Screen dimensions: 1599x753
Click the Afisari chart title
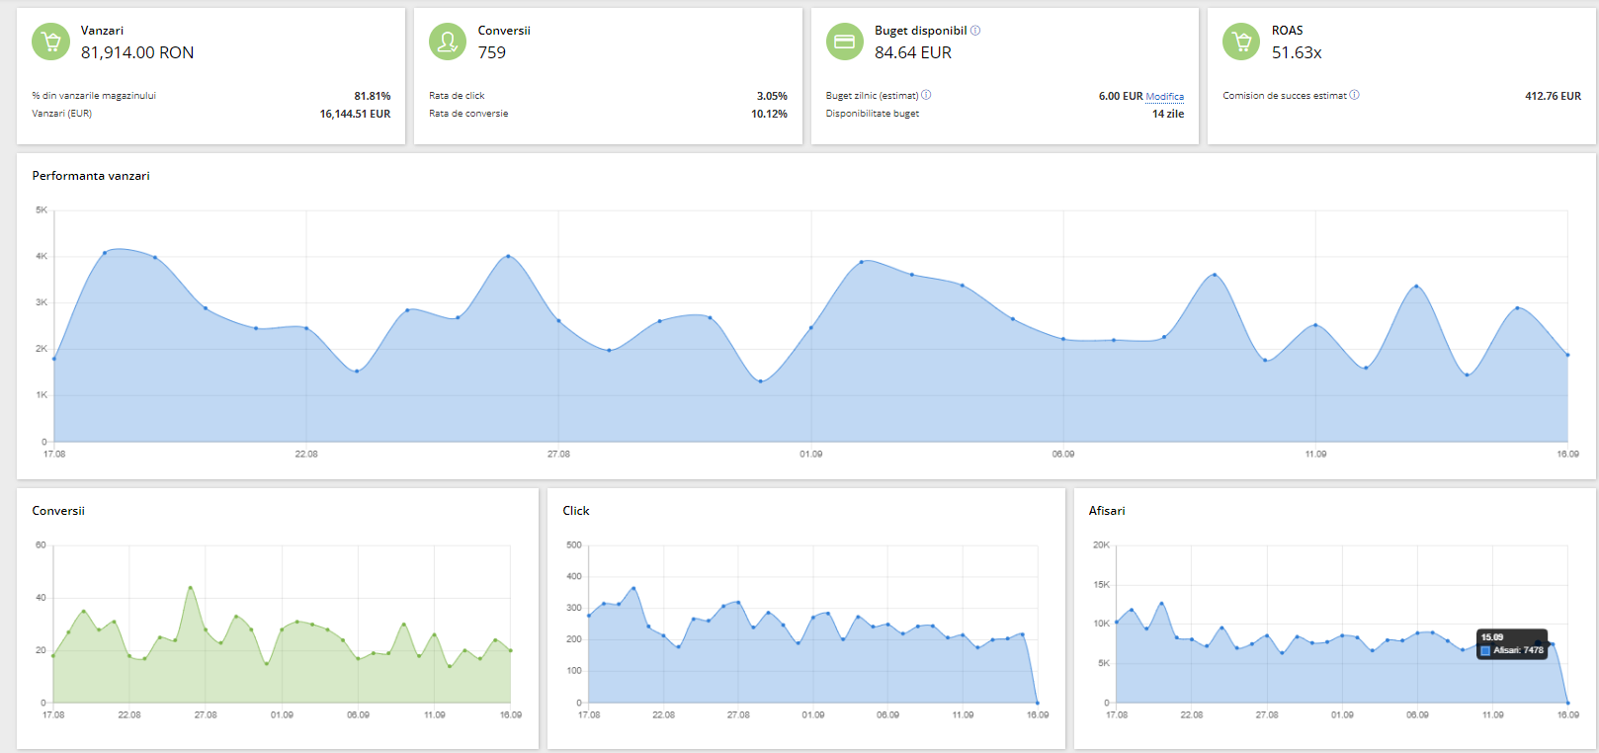tap(1107, 511)
